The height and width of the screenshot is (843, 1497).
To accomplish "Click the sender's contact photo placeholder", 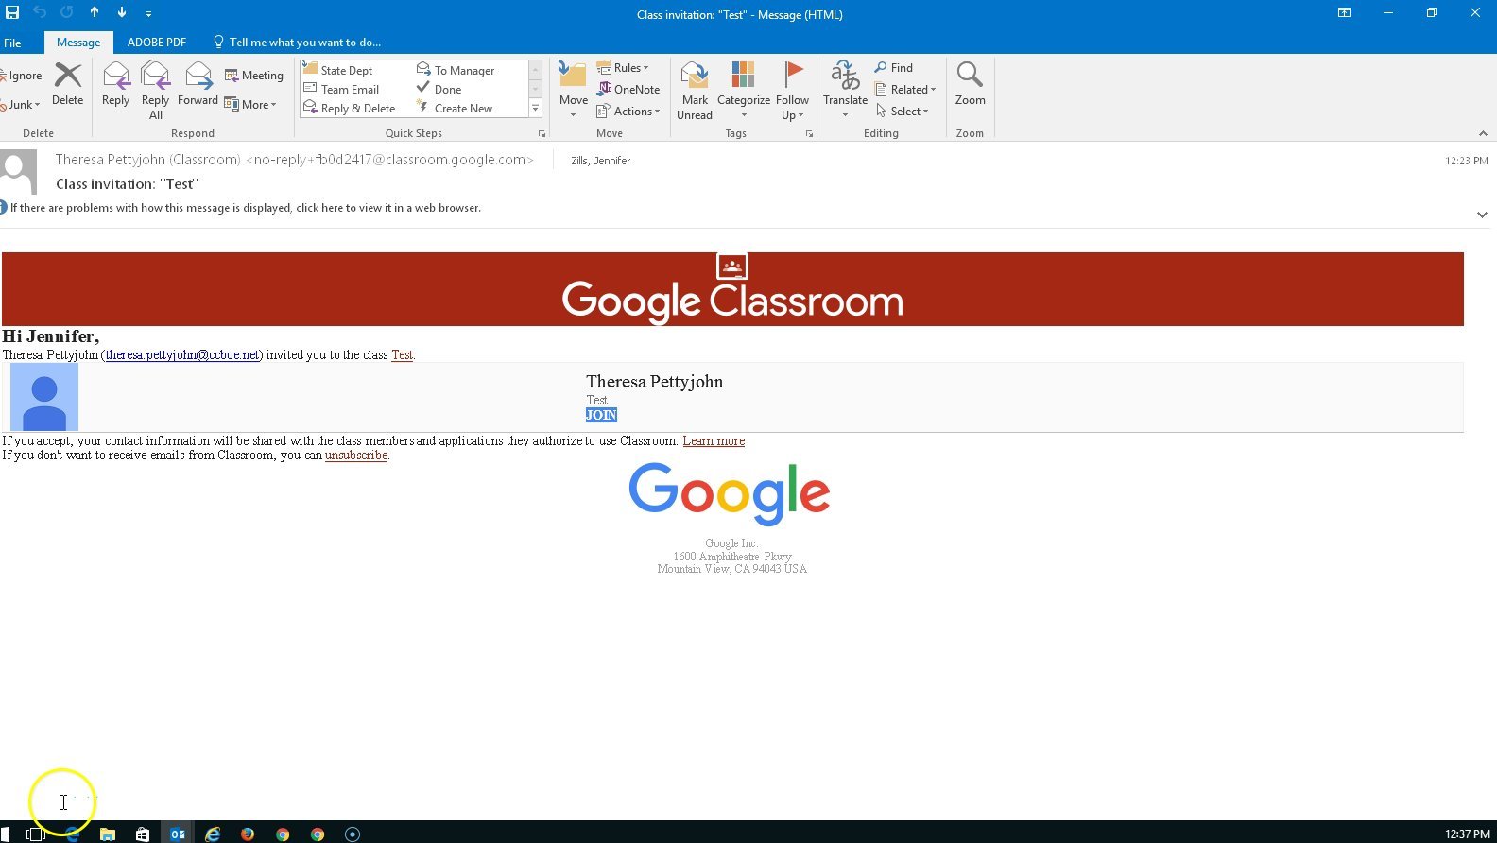I will (18, 171).
